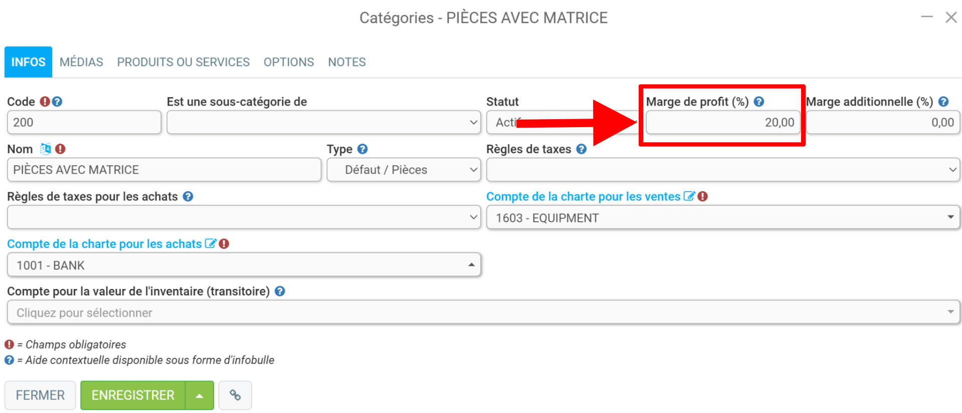Click edit icon beside Compte pour les ventes

point(689,196)
